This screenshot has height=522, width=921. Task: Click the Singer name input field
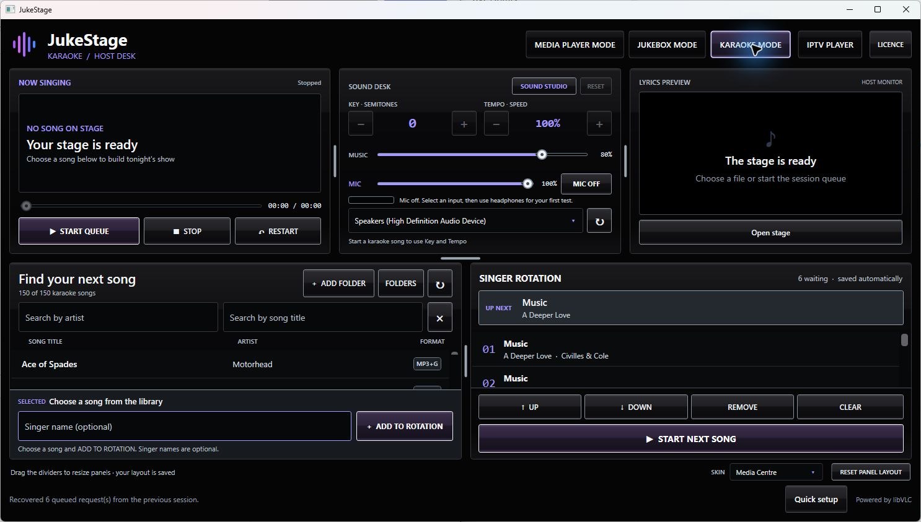click(x=185, y=427)
